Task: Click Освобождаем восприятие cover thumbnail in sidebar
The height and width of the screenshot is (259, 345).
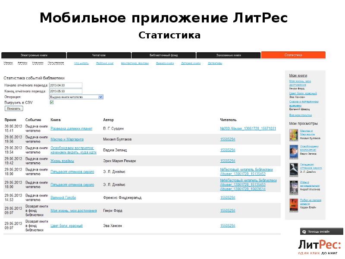Action: click(294, 152)
